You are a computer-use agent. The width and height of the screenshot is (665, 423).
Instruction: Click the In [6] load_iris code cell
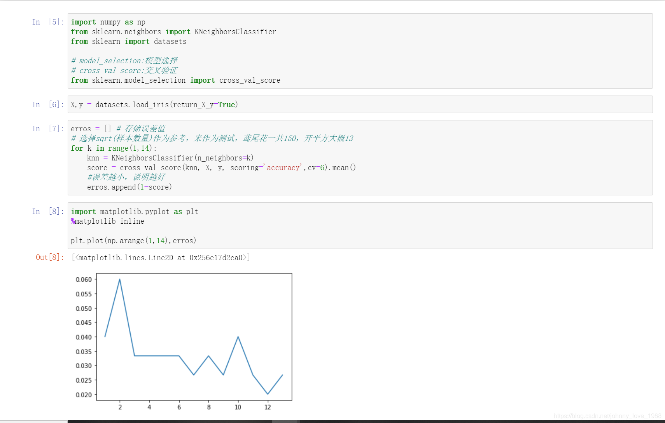pyautogui.click(x=360, y=104)
